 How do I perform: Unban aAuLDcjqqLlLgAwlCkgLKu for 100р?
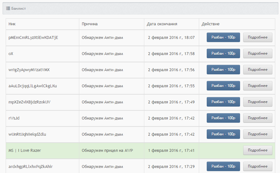(x=223, y=86)
